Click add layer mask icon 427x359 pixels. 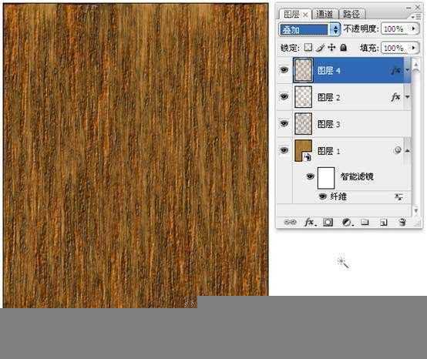pos(328,222)
